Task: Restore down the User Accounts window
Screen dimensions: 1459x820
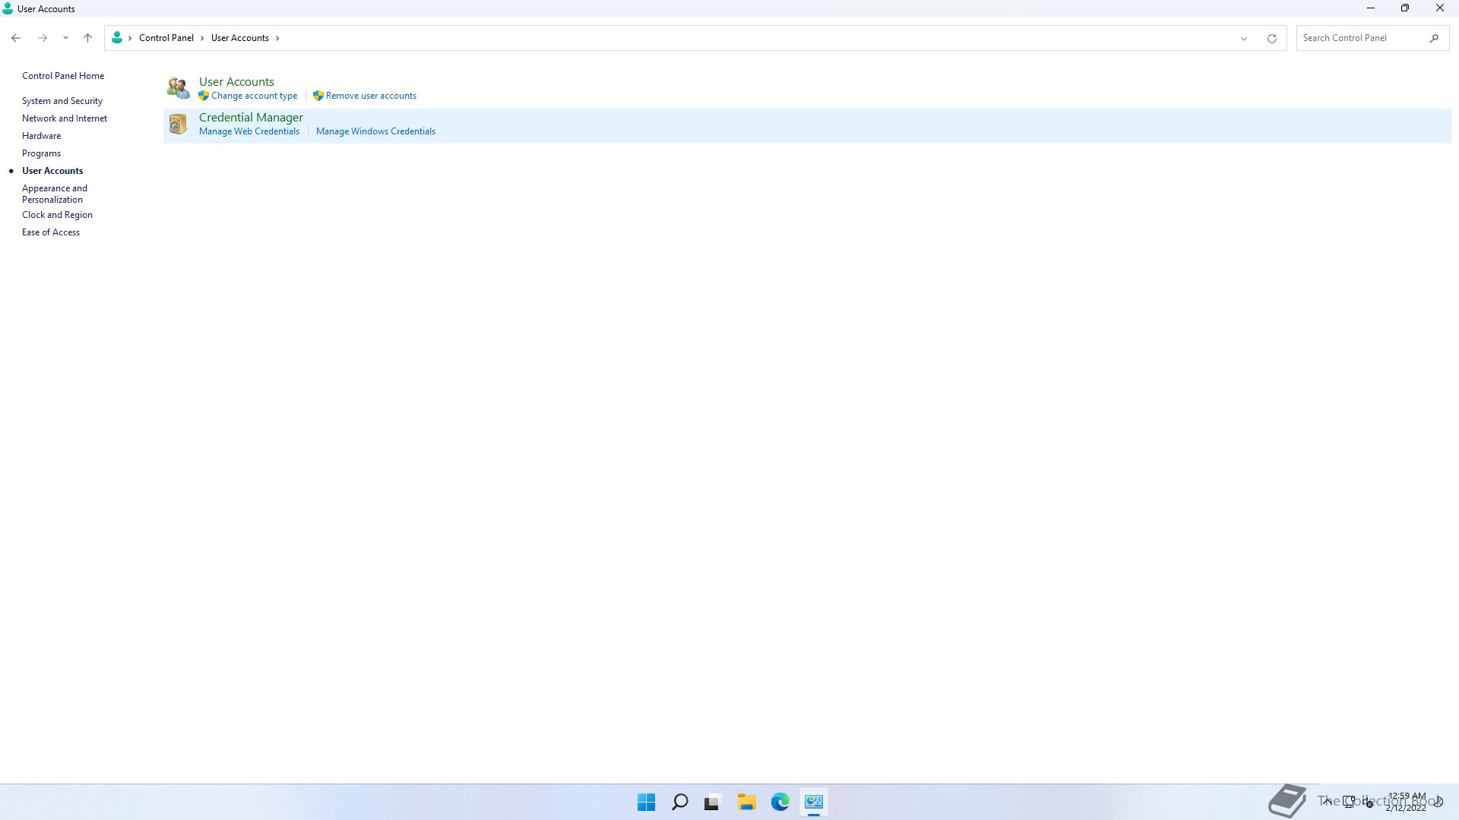Action: (x=1405, y=8)
